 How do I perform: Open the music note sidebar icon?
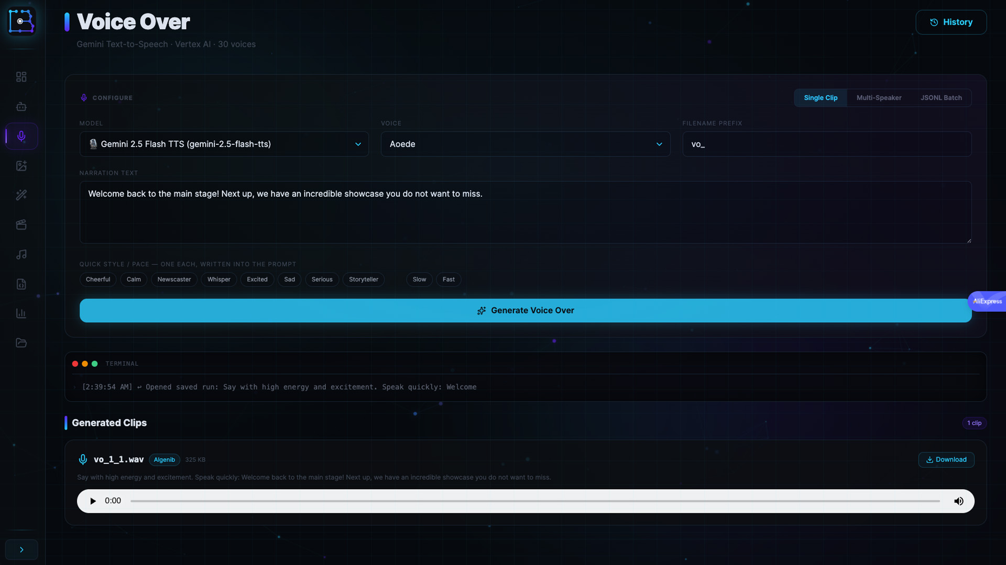coord(21,254)
